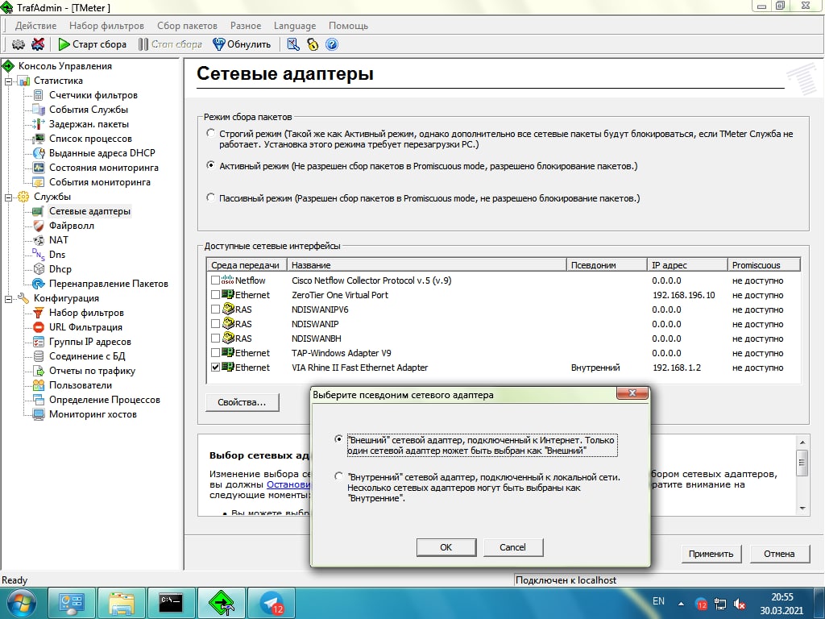Viewport: 825px width, 619px height.
Task: Click the Отмена button
Action: [x=779, y=554]
